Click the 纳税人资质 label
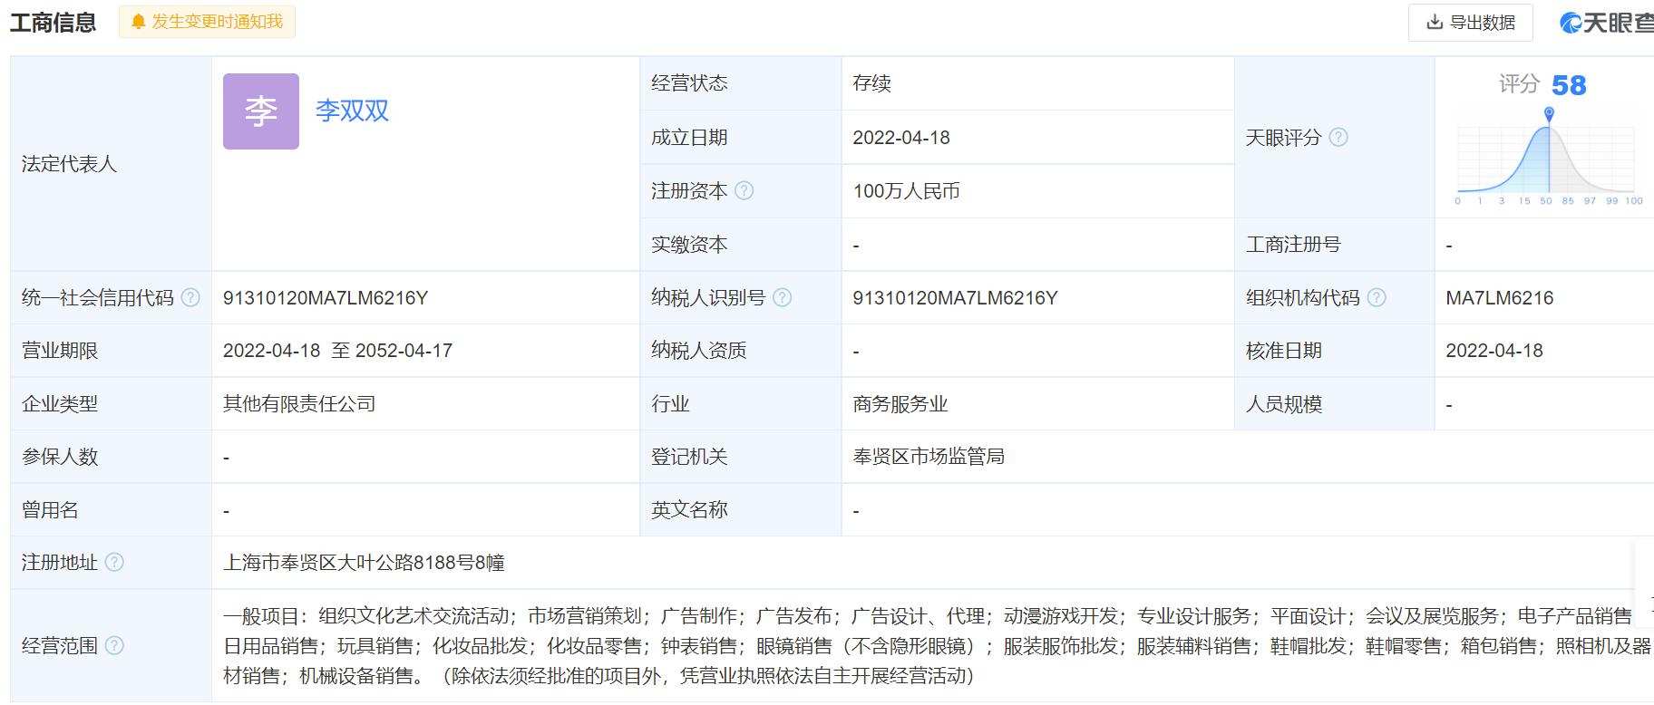The width and height of the screenshot is (1654, 705). coord(699,351)
